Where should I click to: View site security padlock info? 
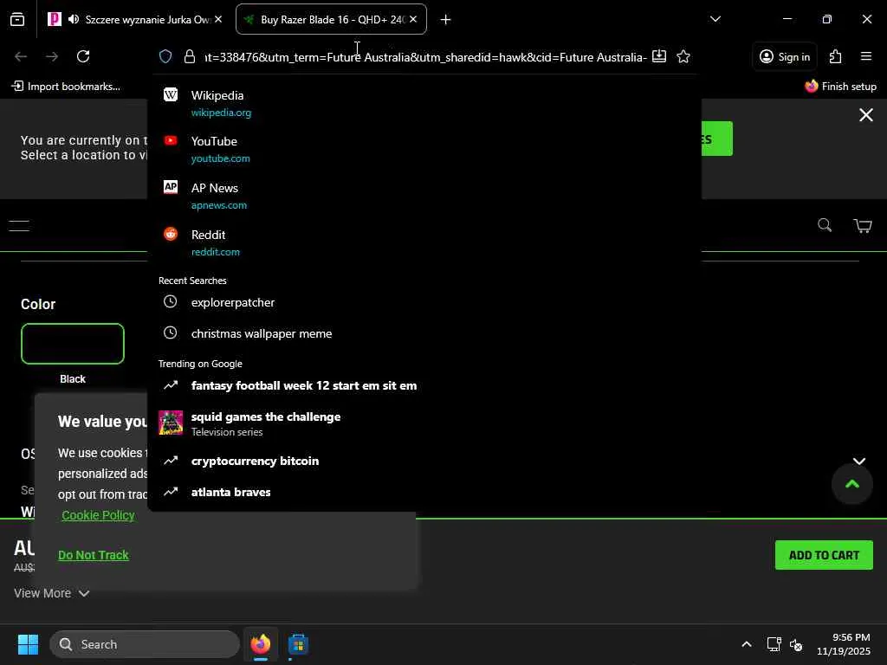190,56
